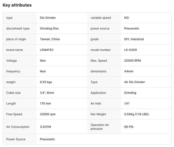The image size is (174, 147).
Task: Select the 1/4", 6mm collet value
Action: point(47,93)
